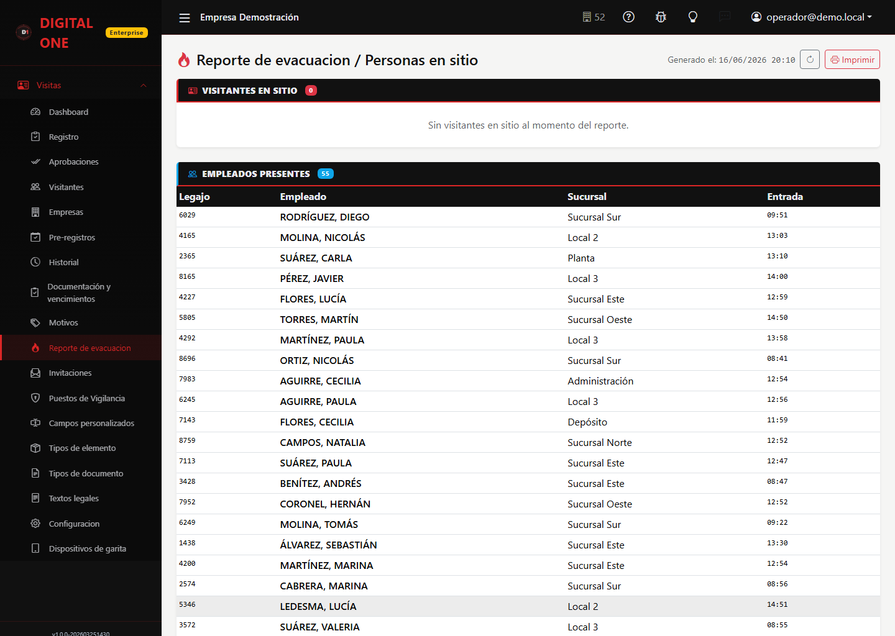The width and height of the screenshot is (895, 636).
Task: Click the Motivos tag icon
Action: pyautogui.click(x=35, y=322)
